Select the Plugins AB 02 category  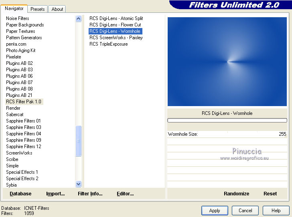click(19, 63)
